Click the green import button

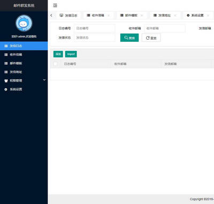pos(71,54)
